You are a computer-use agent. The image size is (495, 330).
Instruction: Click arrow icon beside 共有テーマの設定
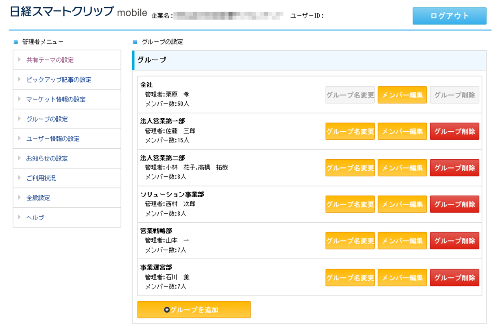tap(19, 60)
